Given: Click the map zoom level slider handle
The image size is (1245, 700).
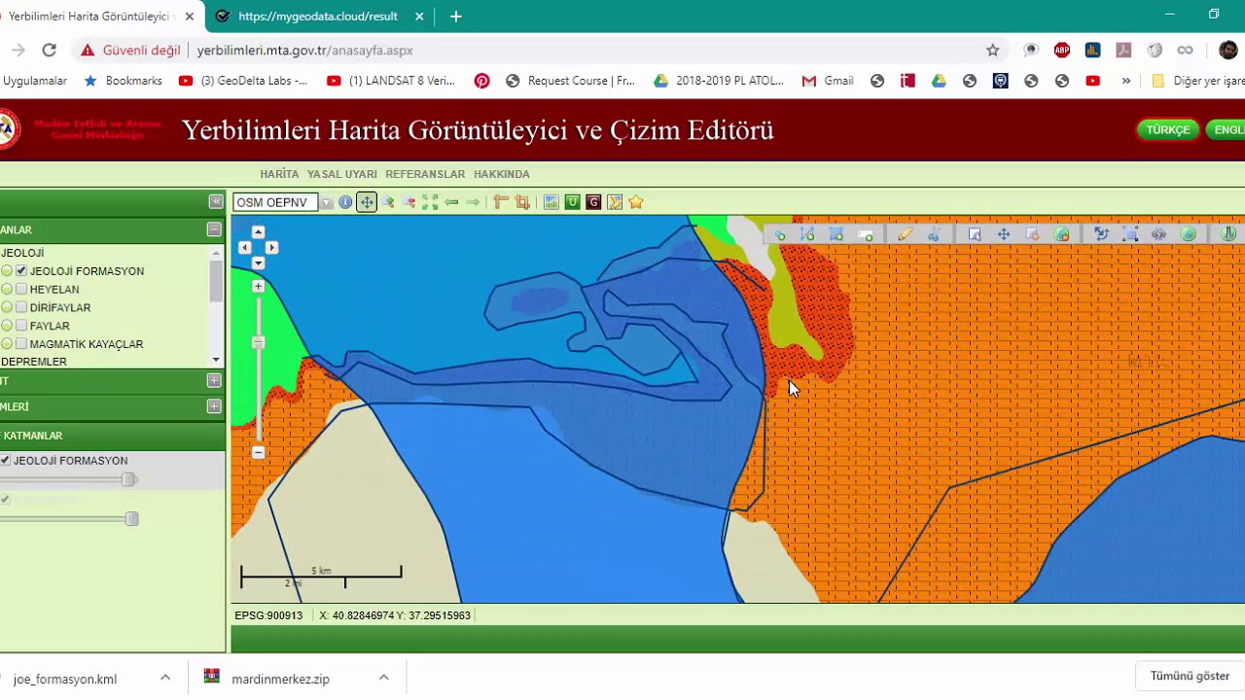Looking at the screenshot, I should tap(258, 342).
